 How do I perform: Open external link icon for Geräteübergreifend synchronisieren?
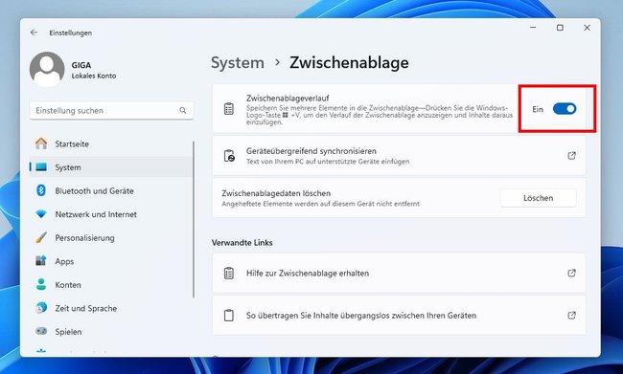point(571,156)
